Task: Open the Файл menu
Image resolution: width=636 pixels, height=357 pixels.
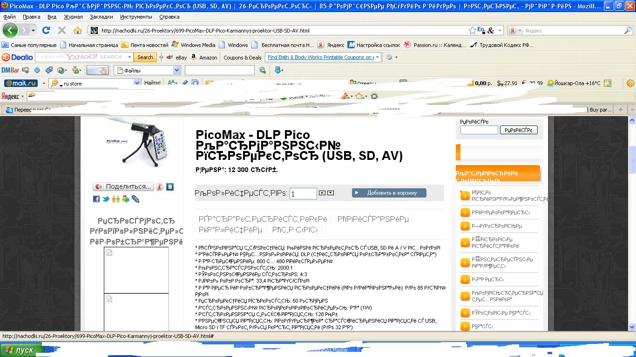Action: [x=9, y=17]
